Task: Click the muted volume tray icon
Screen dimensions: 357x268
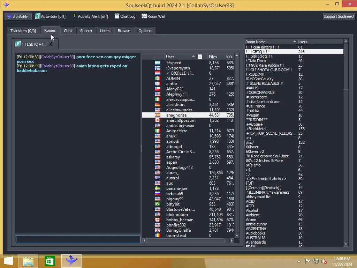Action: click(324, 261)
